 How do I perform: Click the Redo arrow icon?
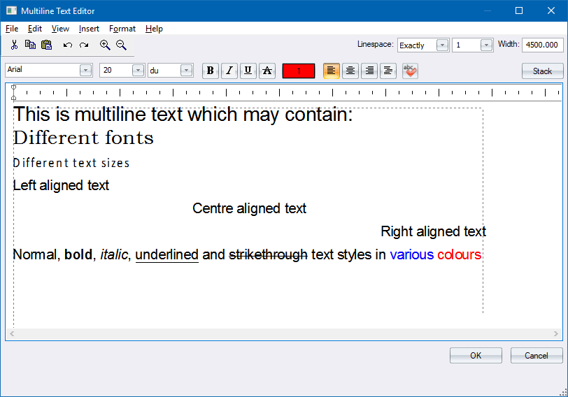[x=84, y=45]
